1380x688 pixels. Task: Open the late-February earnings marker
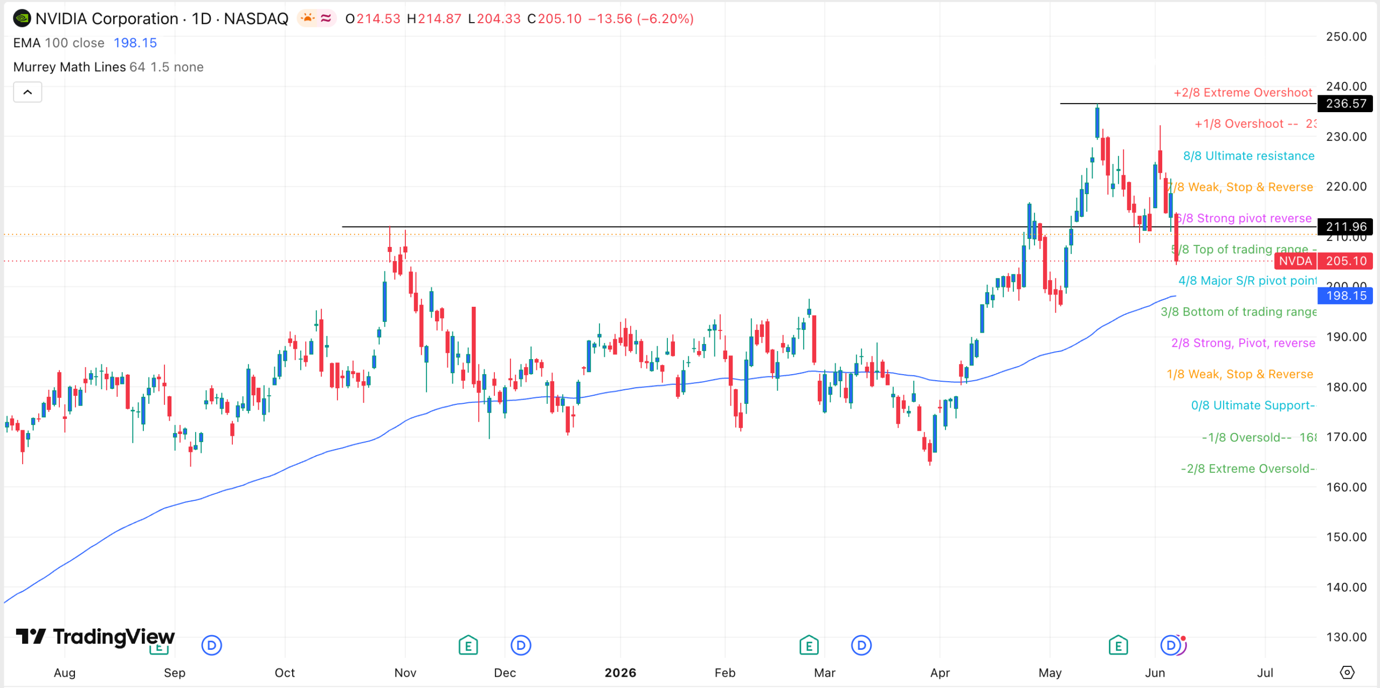809,645
